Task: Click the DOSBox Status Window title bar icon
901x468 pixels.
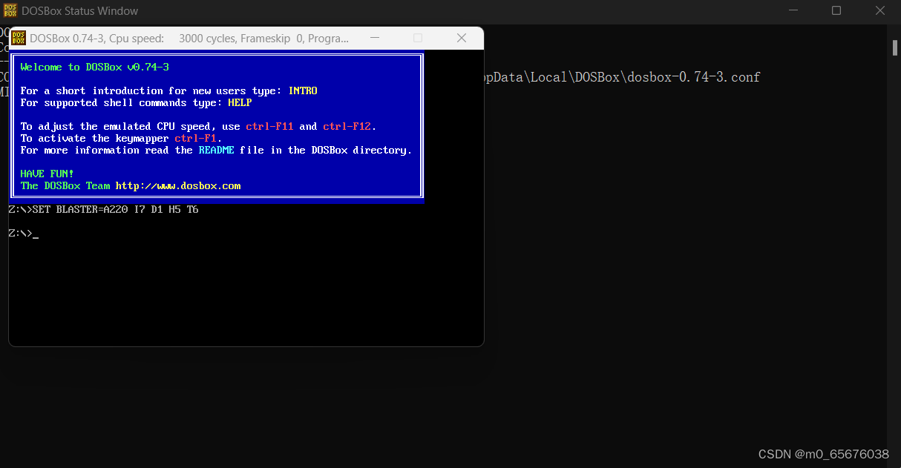Action: coord(11,10)
